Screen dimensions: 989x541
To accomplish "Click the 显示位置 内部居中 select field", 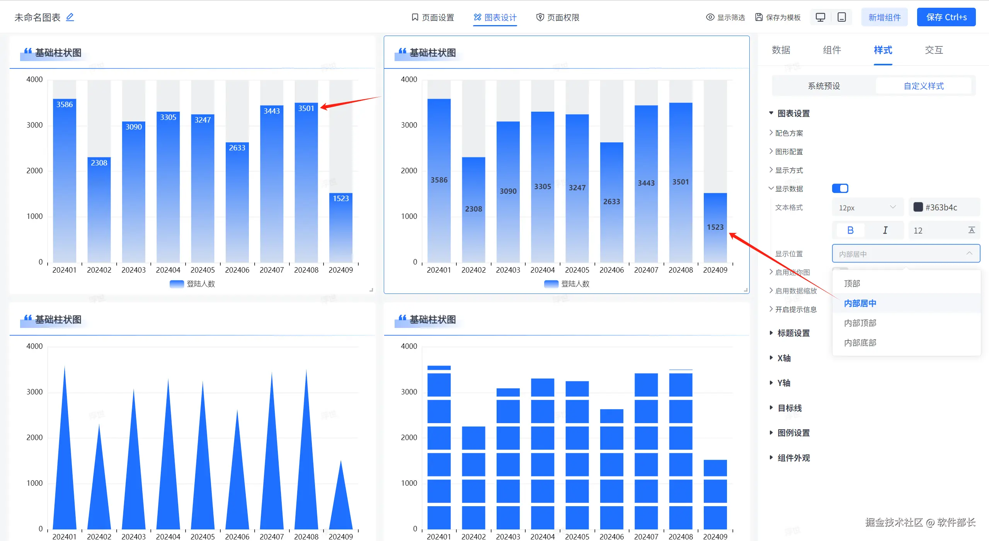I will point(906,254).
